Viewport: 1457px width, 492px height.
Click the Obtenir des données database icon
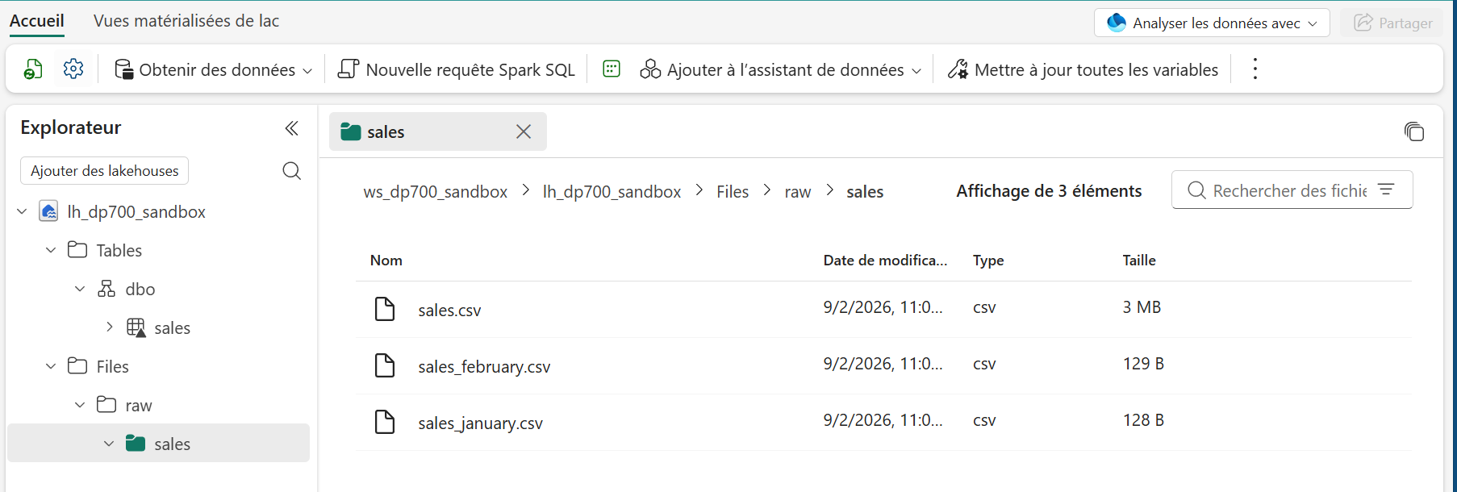point(124,69)
